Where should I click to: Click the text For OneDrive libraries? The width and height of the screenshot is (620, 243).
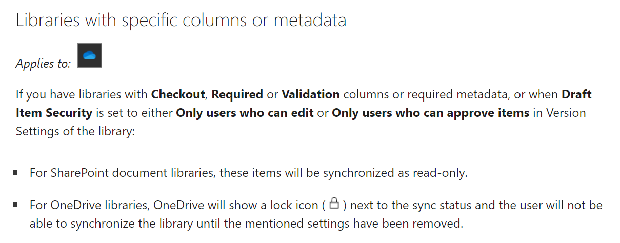click(x=90, y=205)
